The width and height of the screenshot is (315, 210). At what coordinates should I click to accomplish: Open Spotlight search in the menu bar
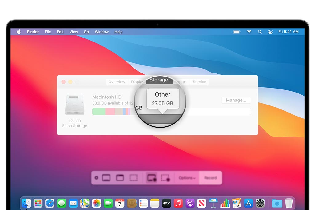(x=260, y=32)
